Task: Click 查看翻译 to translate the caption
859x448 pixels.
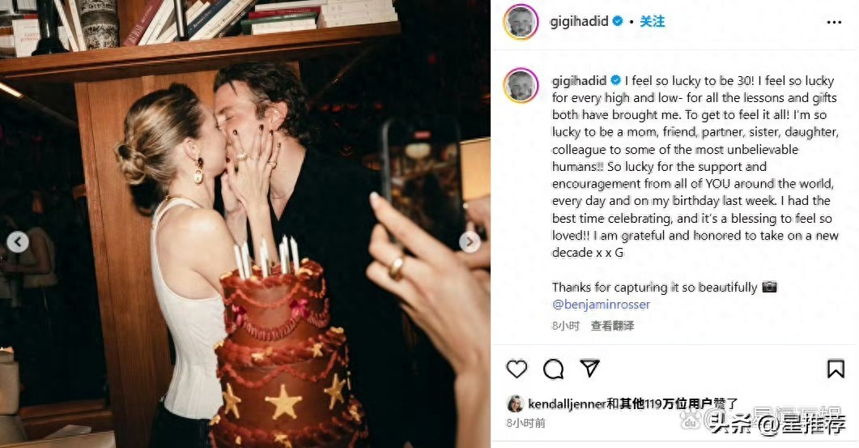Action: pos(613,326)
